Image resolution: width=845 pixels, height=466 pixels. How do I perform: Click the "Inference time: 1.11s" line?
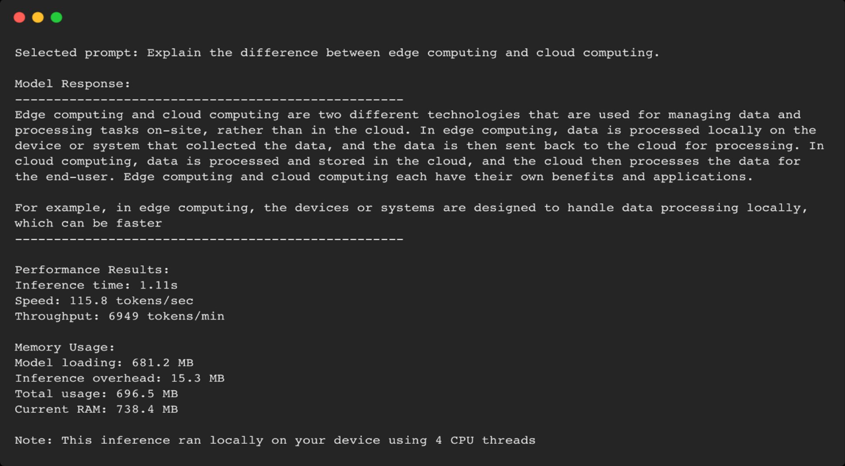point(96,286)
